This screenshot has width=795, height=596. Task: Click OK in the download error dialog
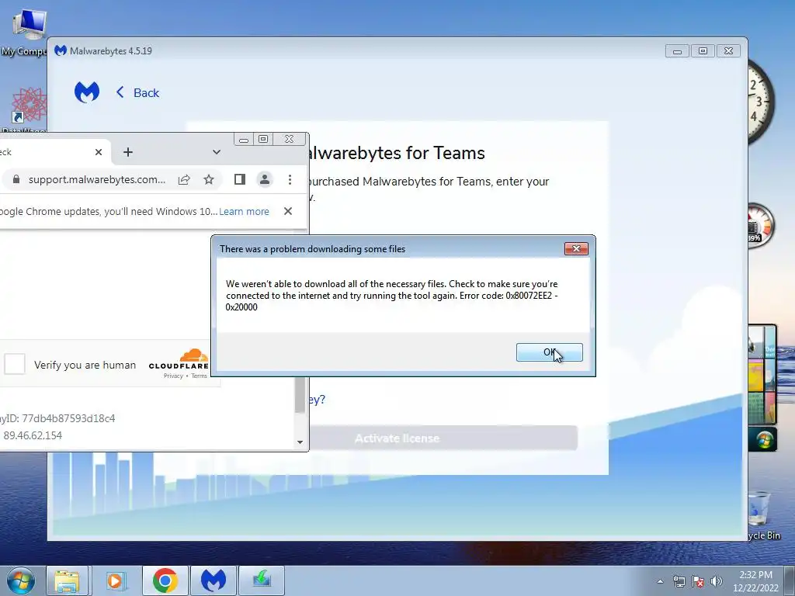coord(549,352)
